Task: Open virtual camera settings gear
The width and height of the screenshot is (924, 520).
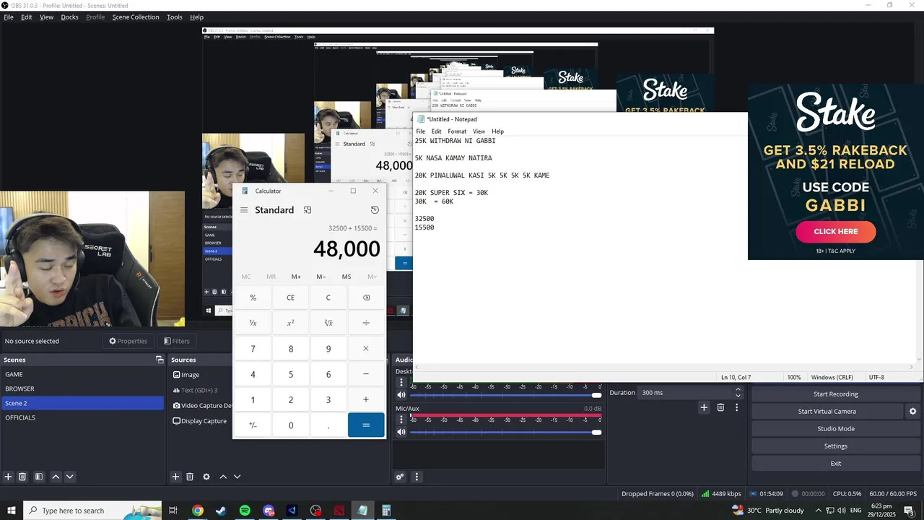Action: pyautogui.click(x=912, y=412)
